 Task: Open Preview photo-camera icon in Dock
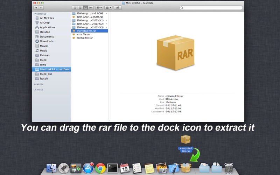pyautogui.click(x=161, y=168)
